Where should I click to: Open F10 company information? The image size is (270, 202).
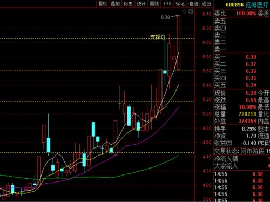click(167, 4)
